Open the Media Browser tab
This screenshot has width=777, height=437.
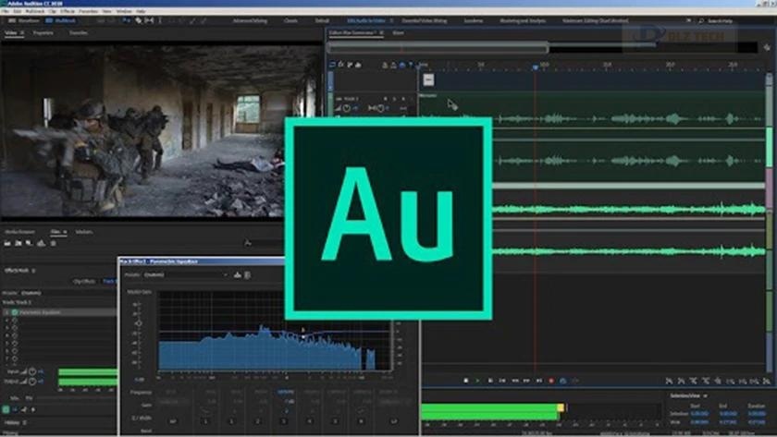[19, 232]
